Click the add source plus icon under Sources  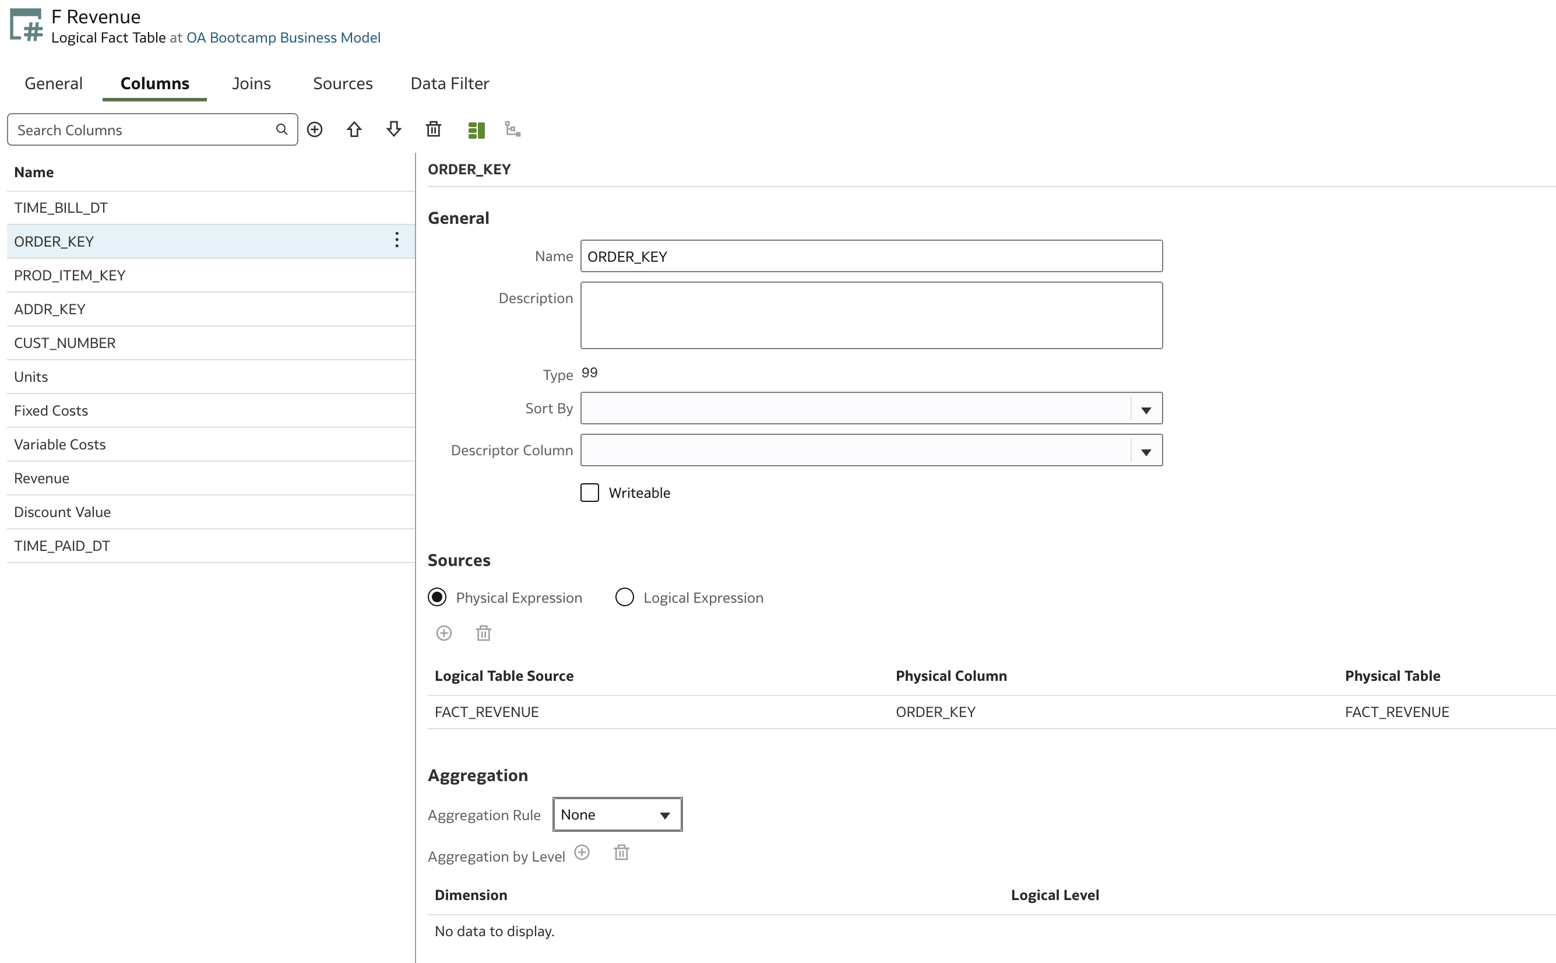pyautogui.click(x=443, y=632)
